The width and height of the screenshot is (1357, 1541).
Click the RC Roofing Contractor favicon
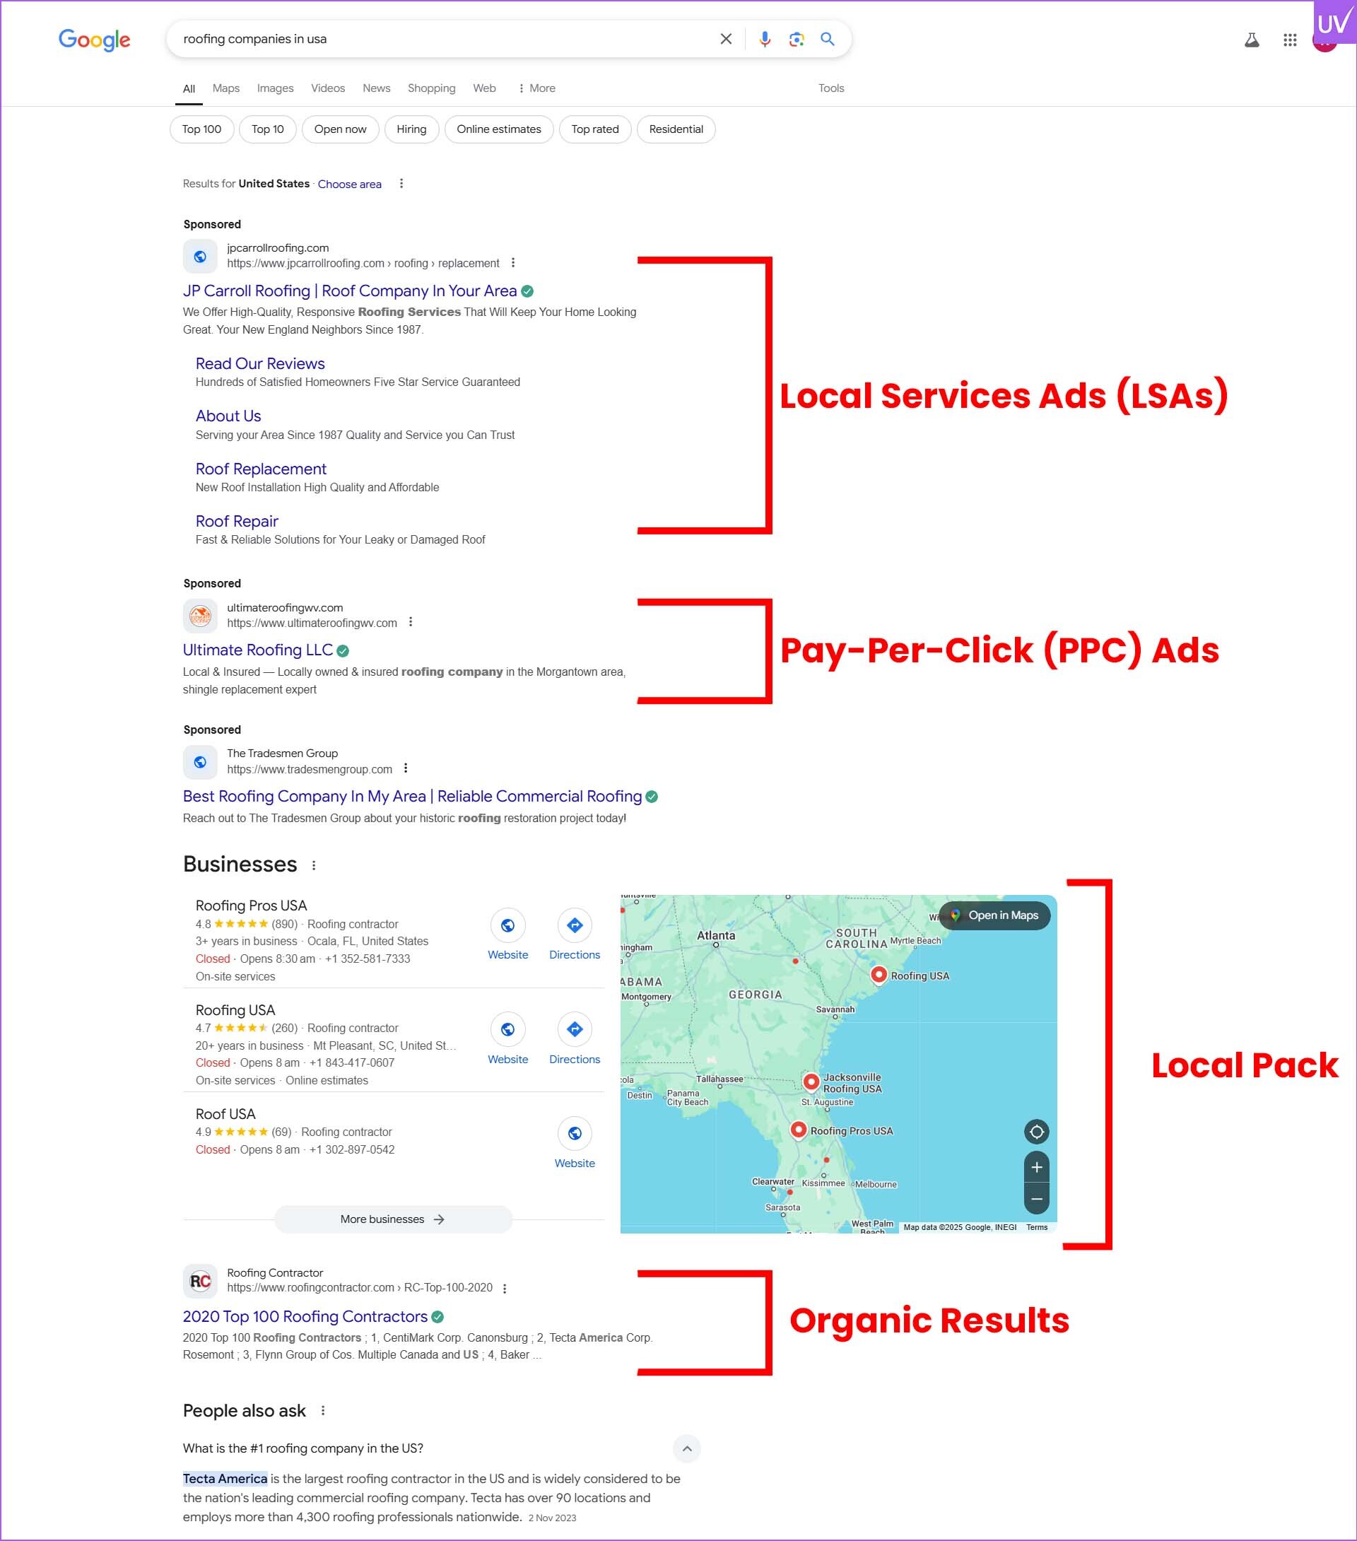click(200, 1281)
